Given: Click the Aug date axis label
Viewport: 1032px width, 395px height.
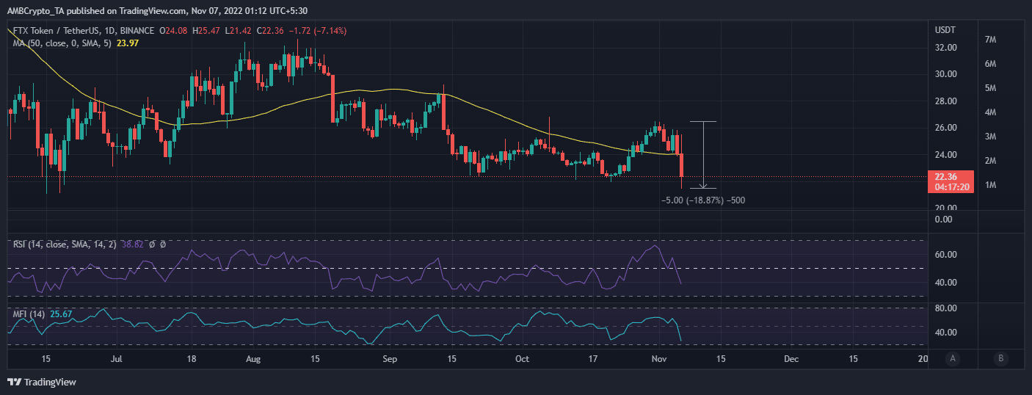Looking at the screenshot, I should [252, 359].
